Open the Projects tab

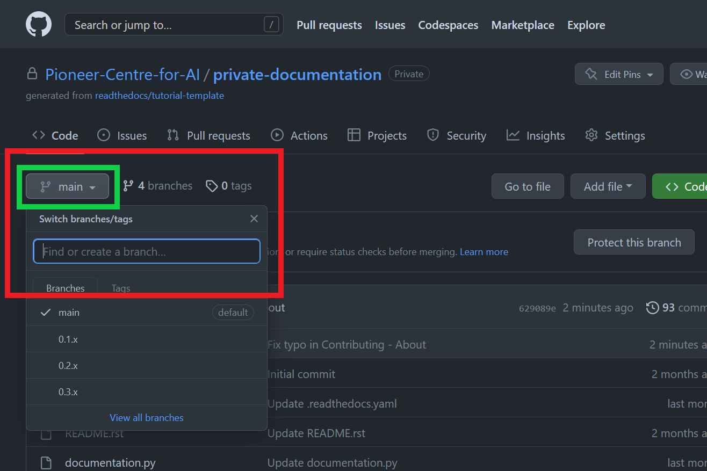click(x=377, y=135)
